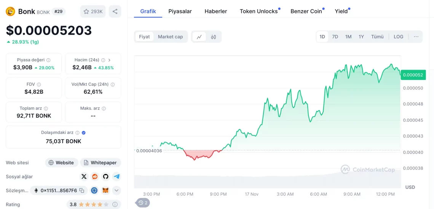Image resolution: width=434 pixels, height=209 pixels.
Task: Open the chart's three-dot more options menu
Action: pyautogui.click(x=416, y=37)
